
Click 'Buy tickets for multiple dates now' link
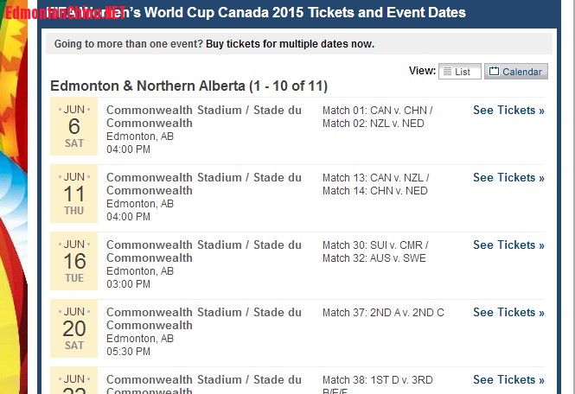[x=291, y=44]
